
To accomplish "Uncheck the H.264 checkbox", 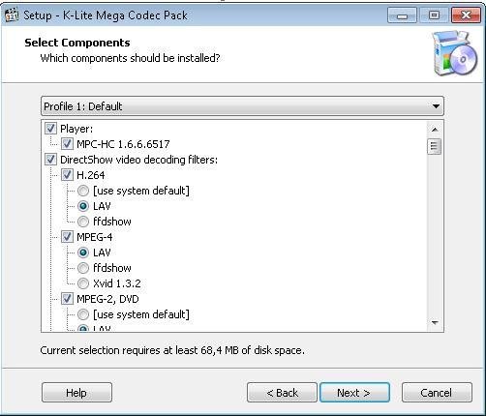I will tap(67, 175).
